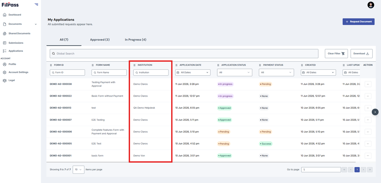The width and height of the screenshot is (381, 183).
Task: Open Account Settings gear icon
Action: click(4, 72)
